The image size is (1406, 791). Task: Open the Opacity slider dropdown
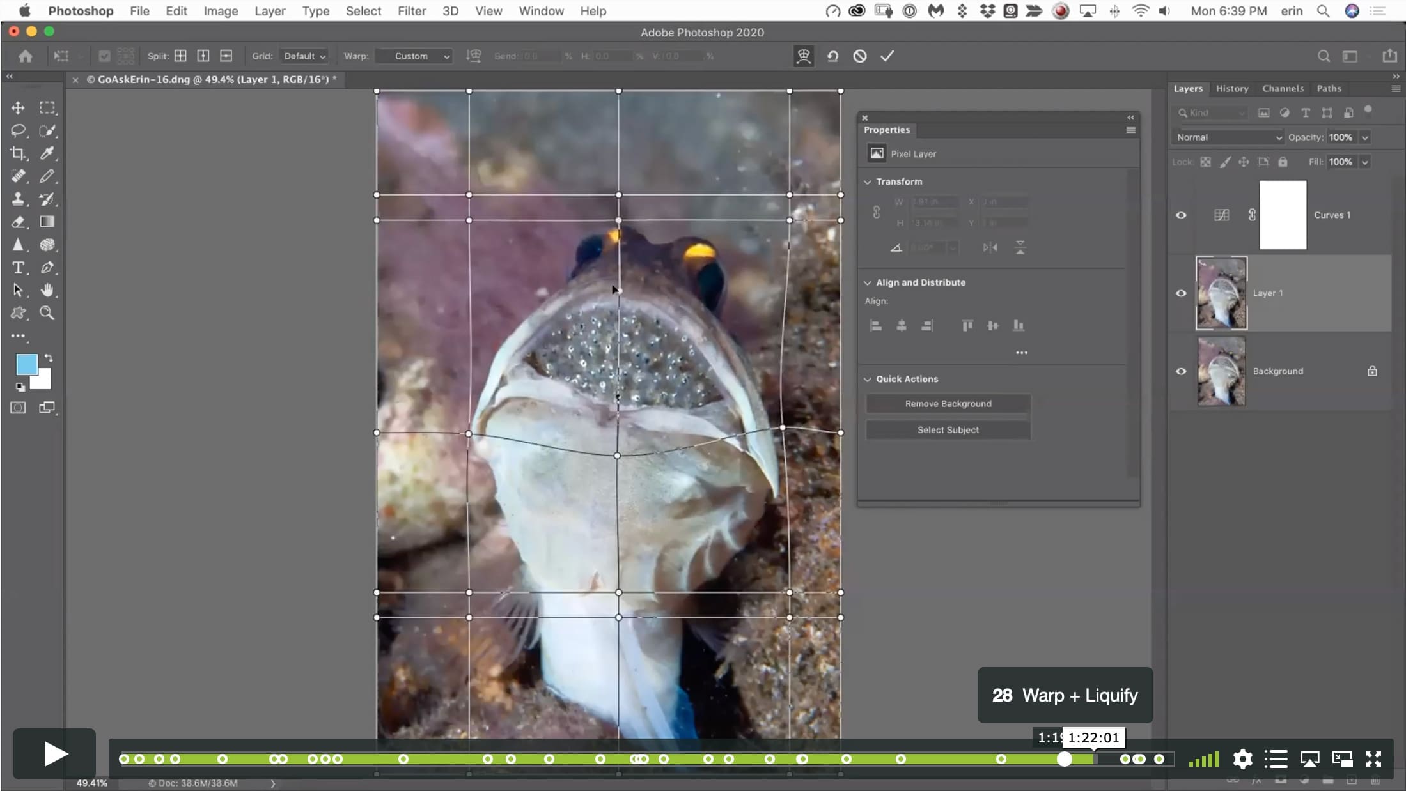click(x=1364, y=137)
